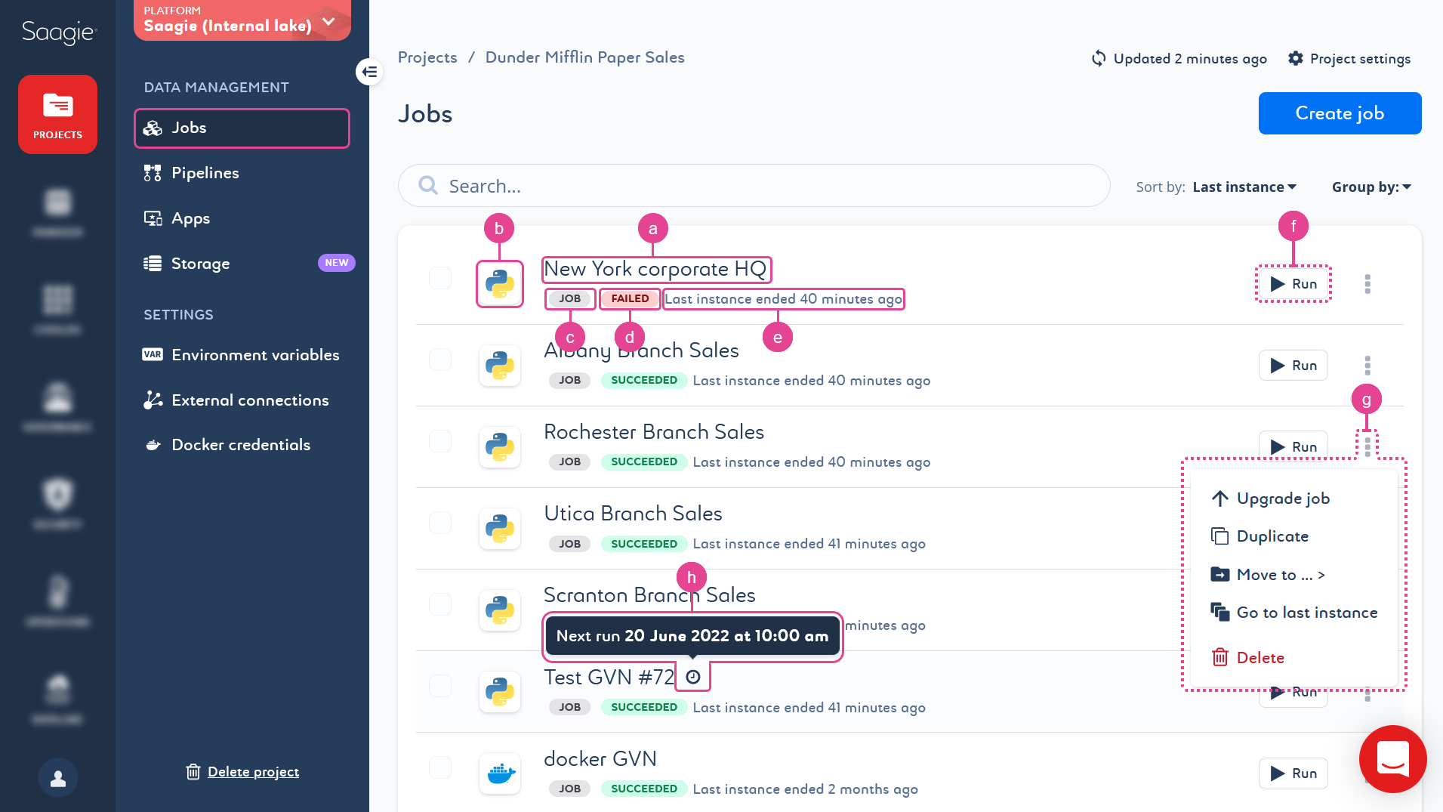Run the Rochester Branch Sales job
Image resolution: width=1443 pixels, height=812 pixels.
tap(1293, 446)
